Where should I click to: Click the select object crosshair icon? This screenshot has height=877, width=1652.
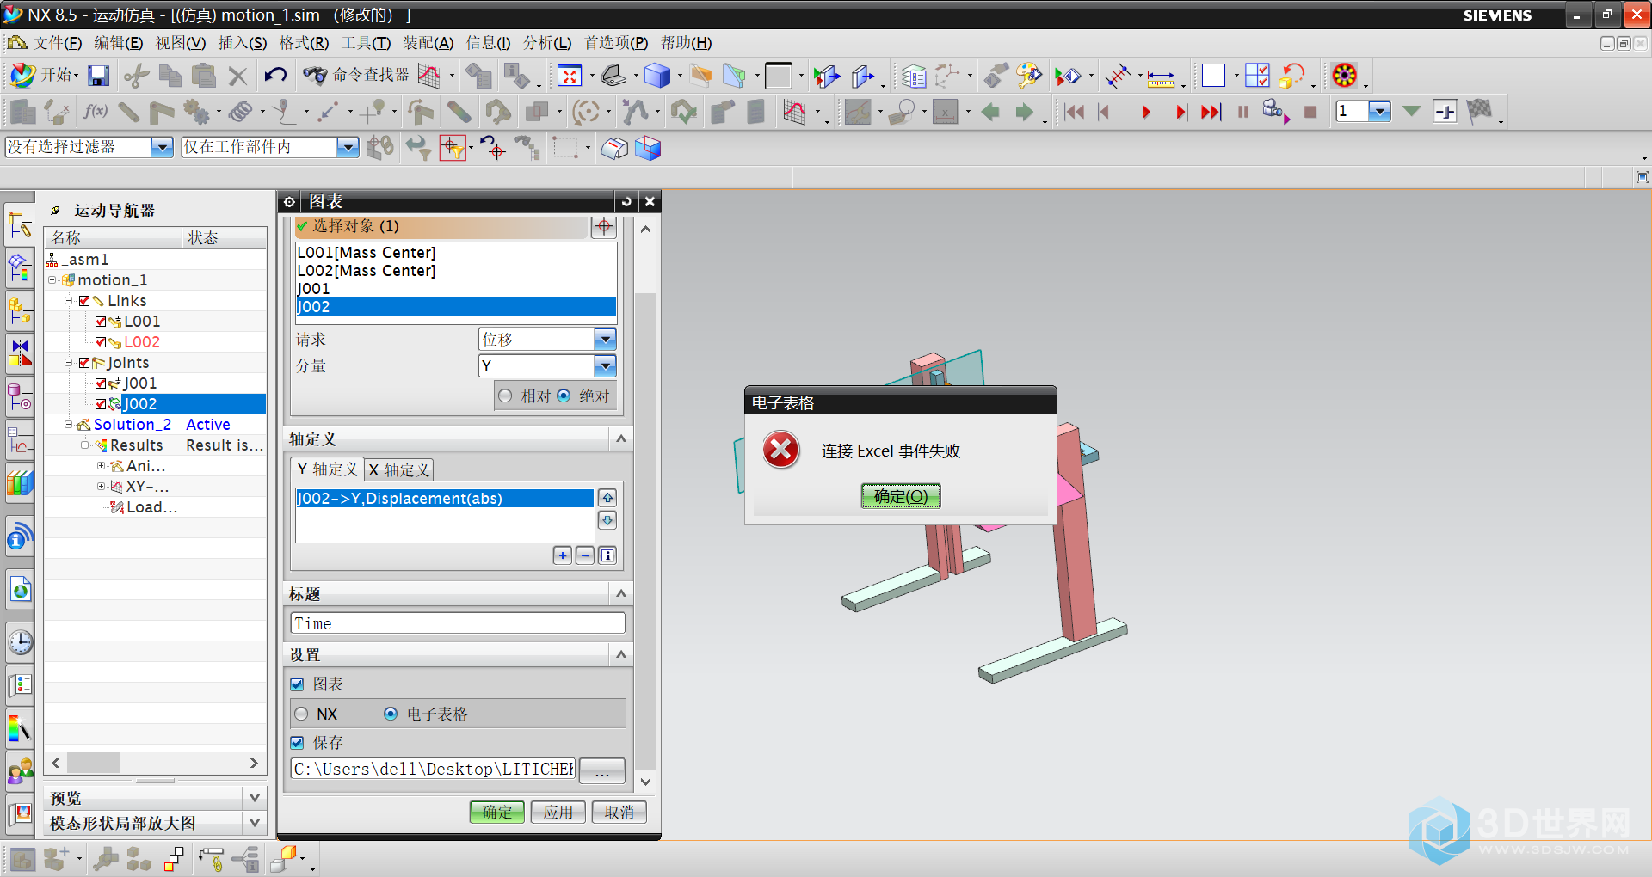(x=604, y=226)
